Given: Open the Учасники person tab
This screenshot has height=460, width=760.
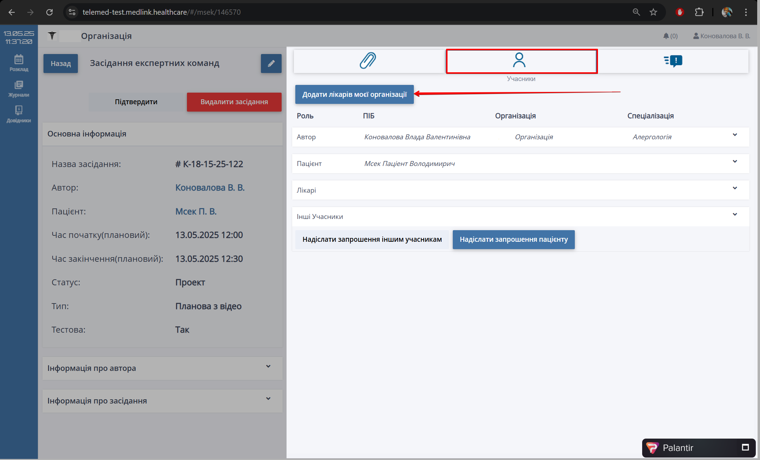Looking at the screenshot, I should 519,61.
